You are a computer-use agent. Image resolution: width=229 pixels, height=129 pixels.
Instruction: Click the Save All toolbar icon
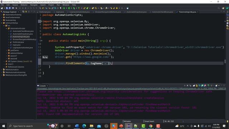pyautogui.click(x=10, y=8)
